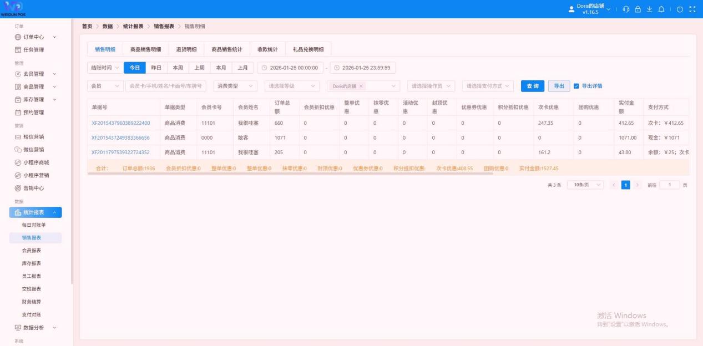This screenshot has height=346, width=703.
Task: Open the 消费类型 dropdown
Action: click(x=236, y=86)
